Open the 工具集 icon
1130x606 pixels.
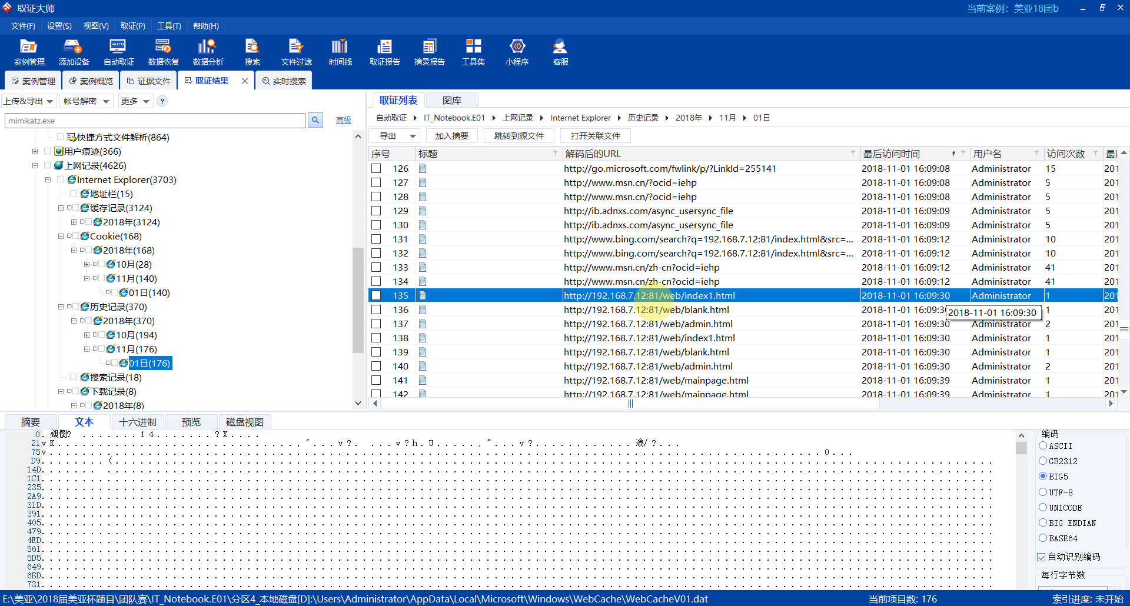[473, 52]
